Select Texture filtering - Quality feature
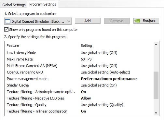This screenshot has height=120, width=164. point(27,105)
